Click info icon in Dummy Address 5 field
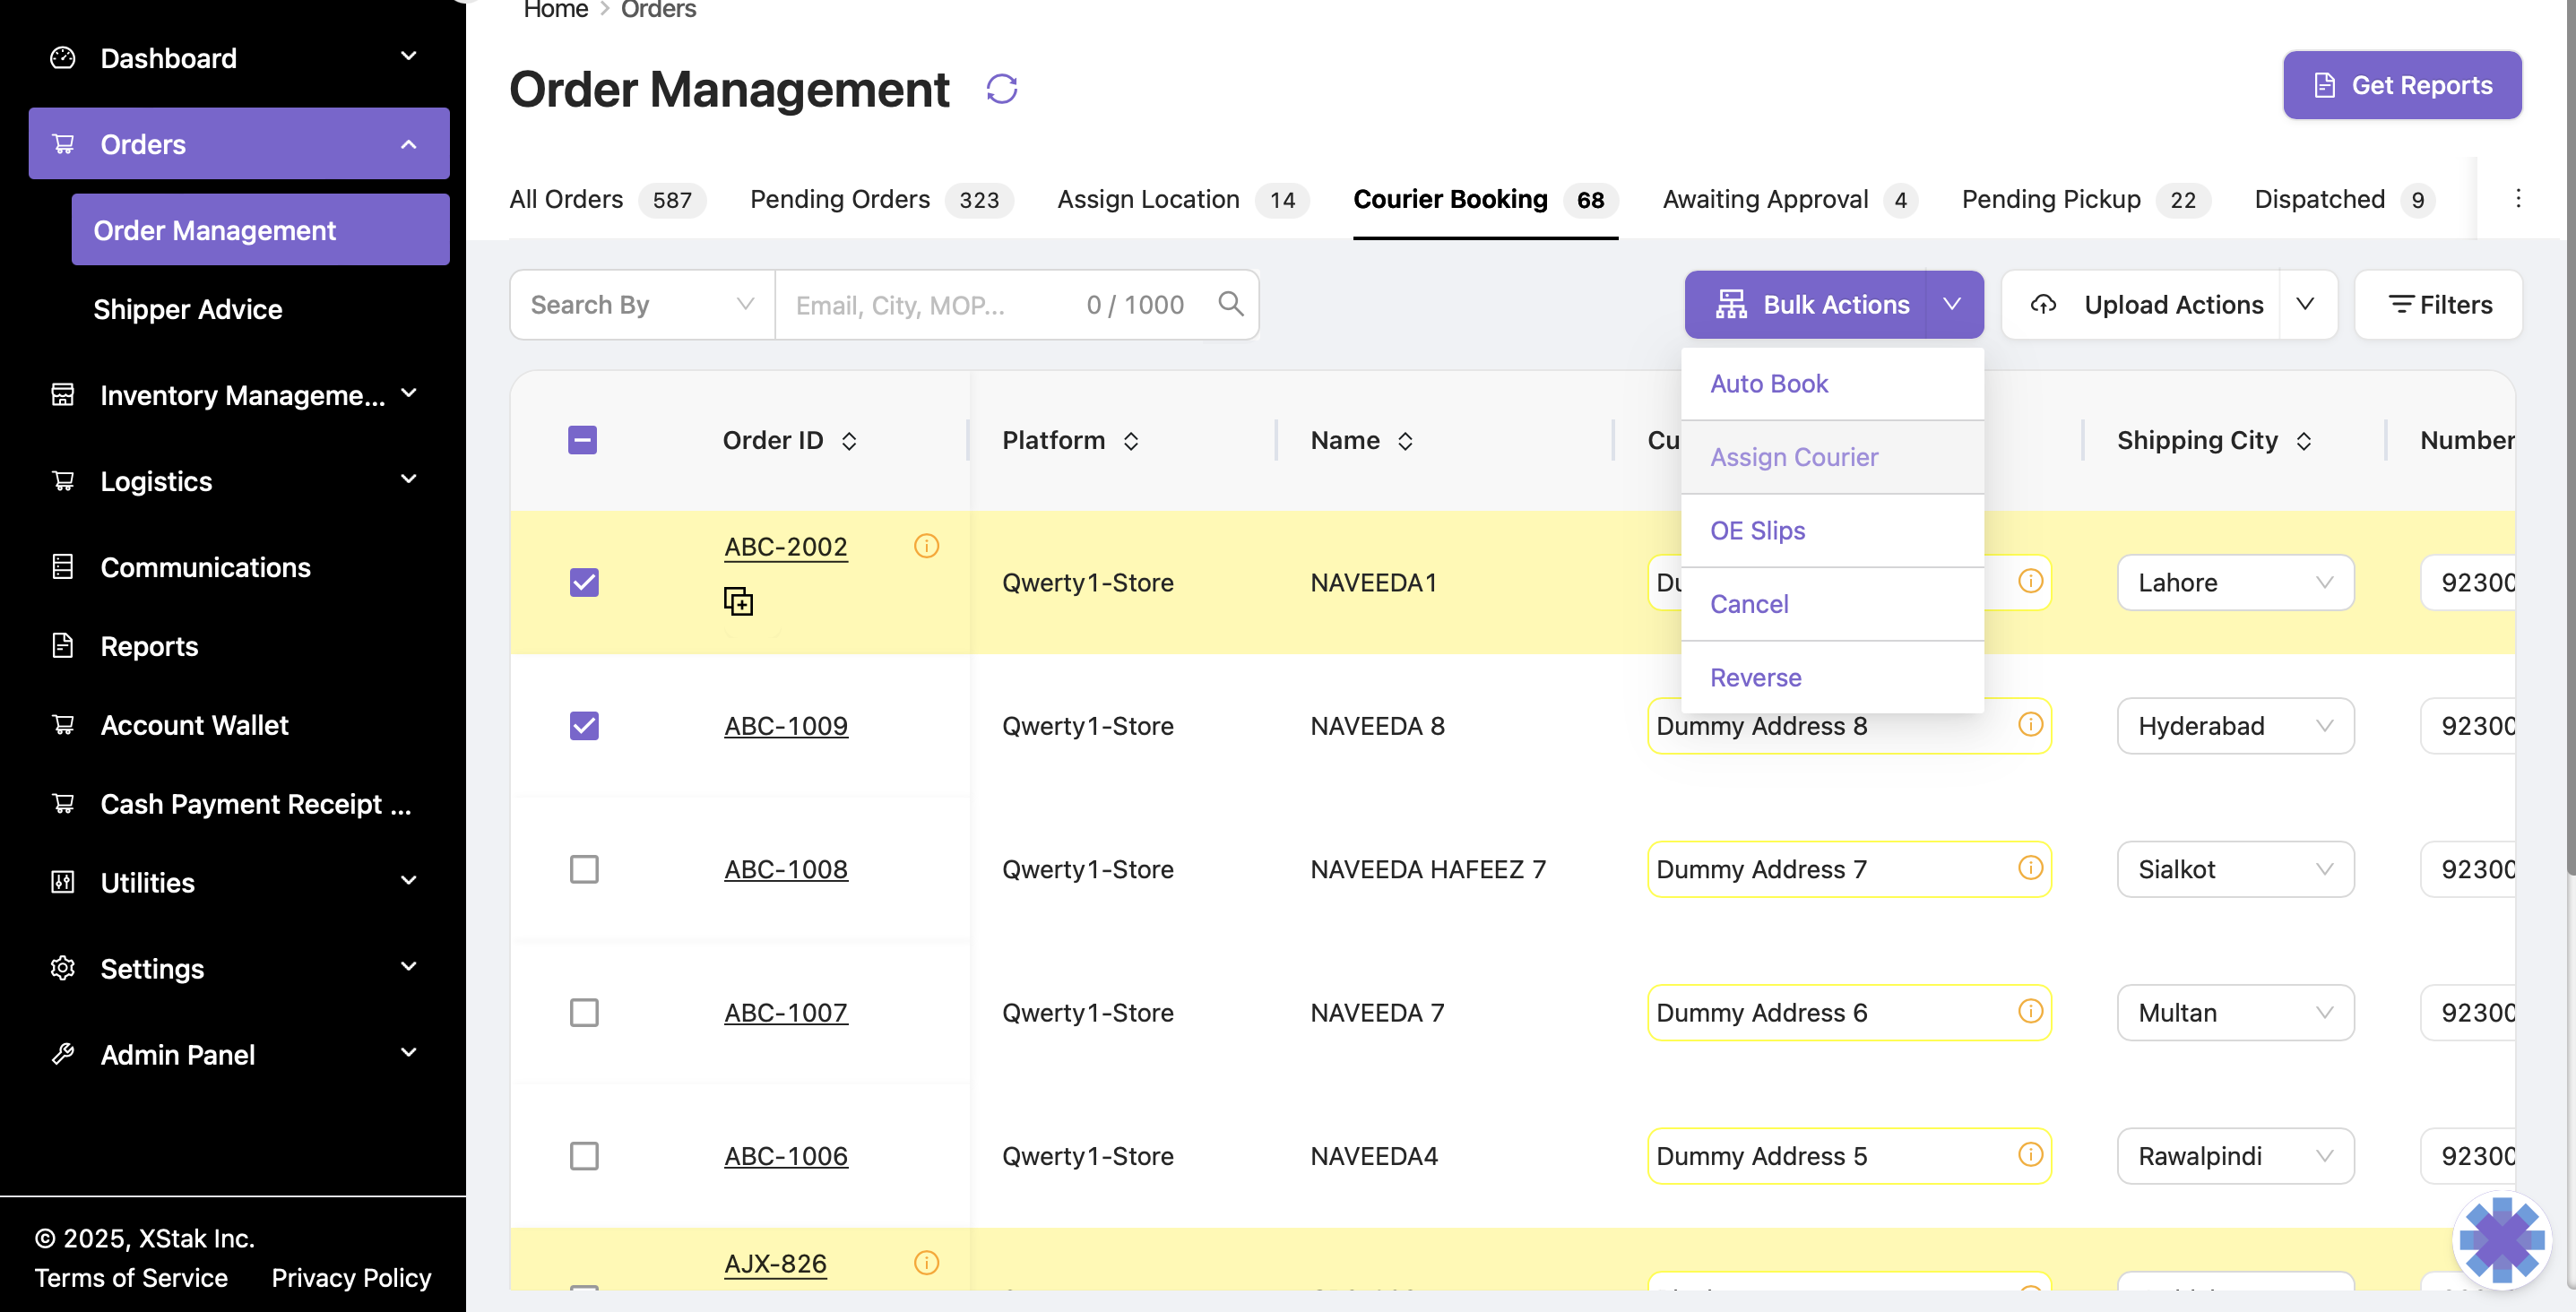The image size is (2576, 1312). (x=2030, y=1154)
